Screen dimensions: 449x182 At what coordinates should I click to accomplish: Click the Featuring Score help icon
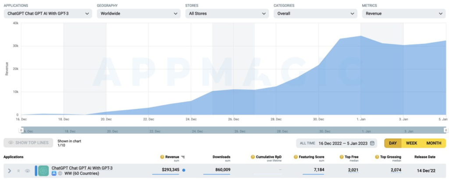[296, 157]
